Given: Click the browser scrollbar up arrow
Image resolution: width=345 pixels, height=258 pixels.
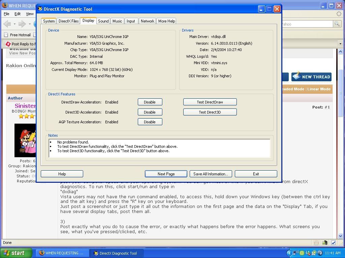Looking at the screenshot, I should pos(340,51).
